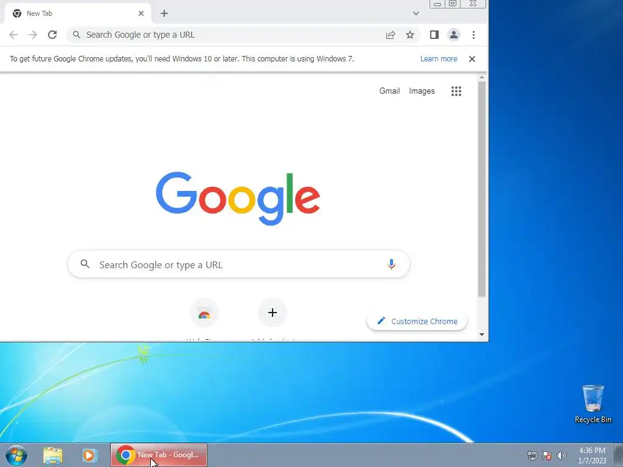Click the page vertical scrollbar thumb
The image size is (623, 467).
coord(482,189)
